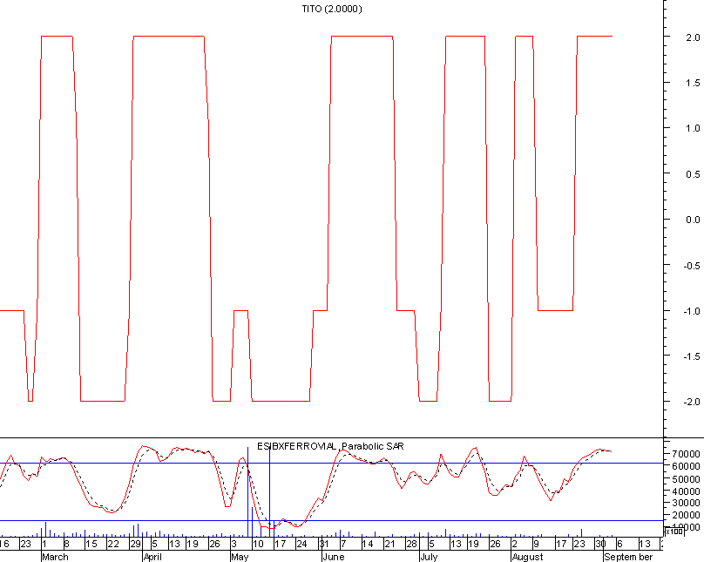The height and width of the screenshot is (562, 704).
Task: Click the date label 16 before March
Action: 4,544
